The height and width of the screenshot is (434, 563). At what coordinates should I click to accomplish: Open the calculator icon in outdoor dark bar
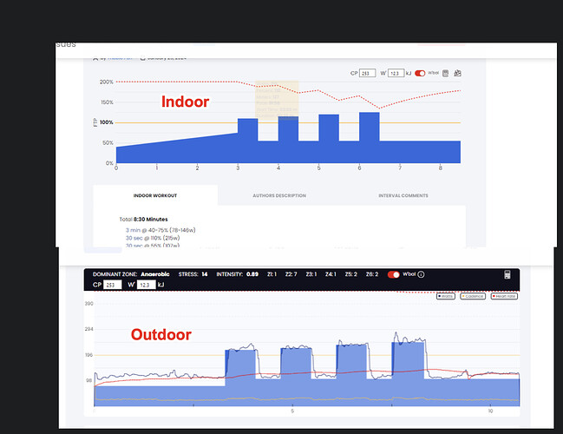pos(507,275)
